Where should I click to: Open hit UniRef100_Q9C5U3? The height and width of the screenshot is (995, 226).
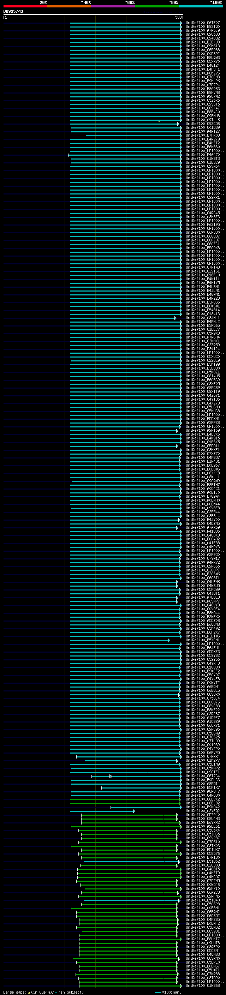[x=203, y=34]
